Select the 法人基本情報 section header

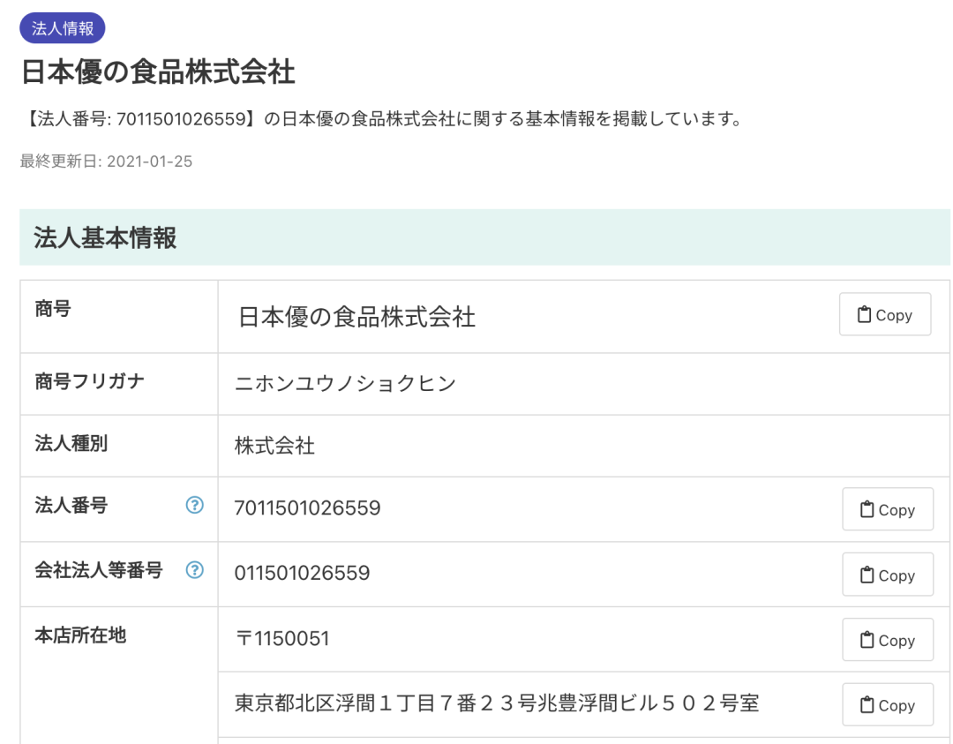pyautogui.click(x=106, y=237)
